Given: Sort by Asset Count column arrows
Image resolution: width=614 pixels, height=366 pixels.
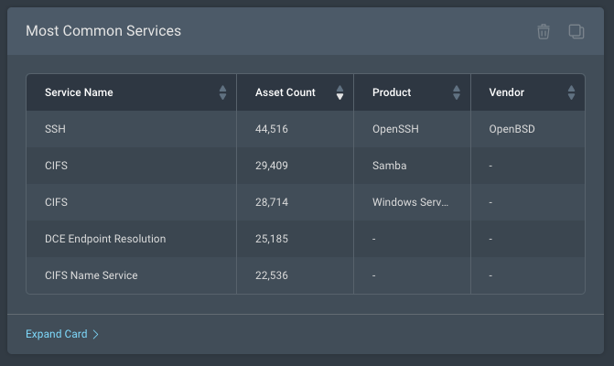Looking at the screenshot, I should pos(339,92).
